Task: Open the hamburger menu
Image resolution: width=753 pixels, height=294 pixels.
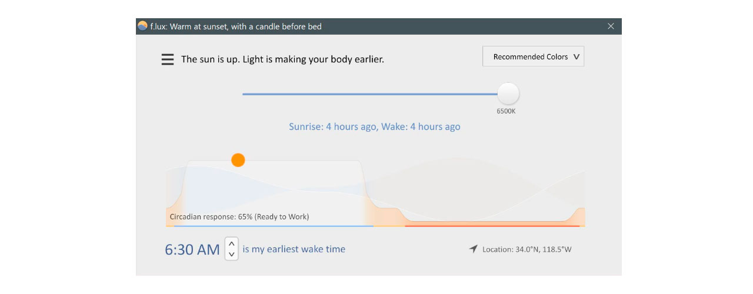Action: tap(168, 59)
